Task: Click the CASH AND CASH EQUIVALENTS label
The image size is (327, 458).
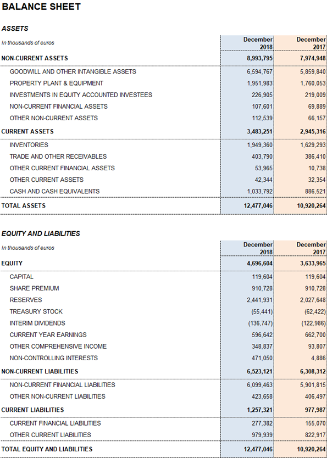Action: pos(54,191)
